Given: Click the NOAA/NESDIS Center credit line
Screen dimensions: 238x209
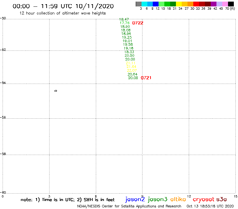Looking at the screenshot, I should [x=129, y=206].
